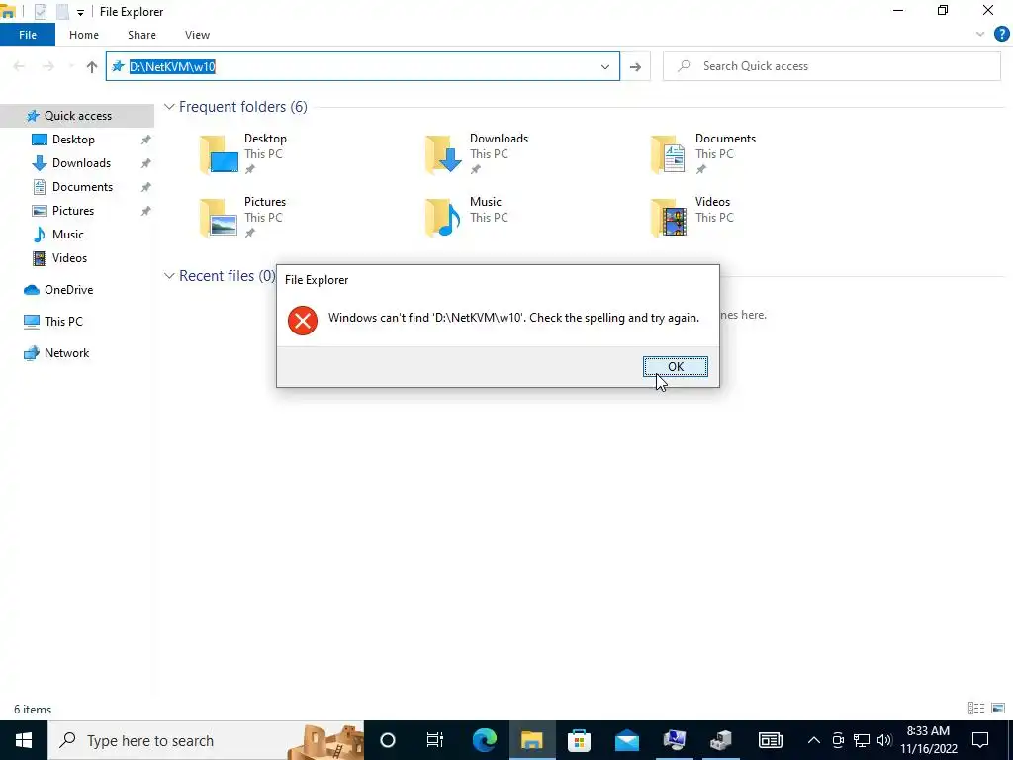Select Desktop in the navigation pane
The image size is (1013, 760).
(73, 140)
